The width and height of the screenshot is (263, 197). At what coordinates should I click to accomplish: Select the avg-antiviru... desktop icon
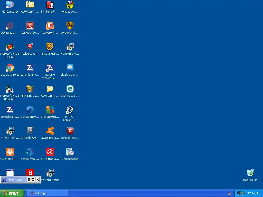tap(50, 110)
